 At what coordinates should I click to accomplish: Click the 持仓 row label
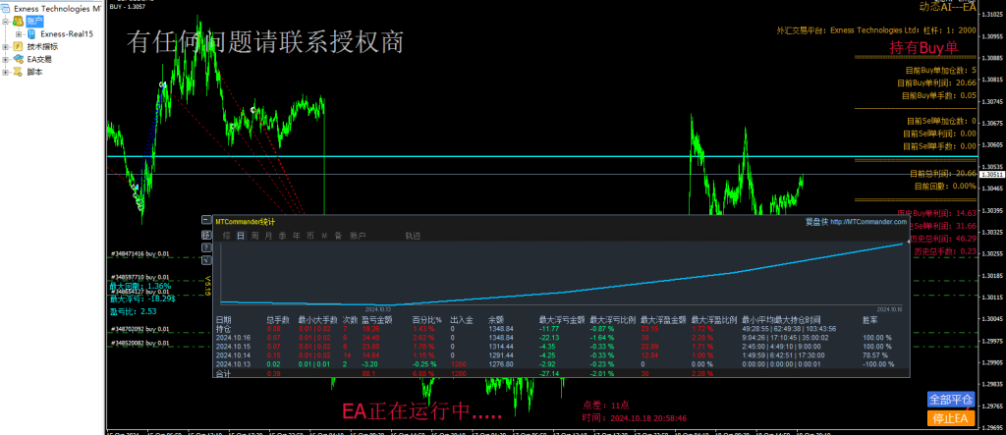tap(222, 329)
